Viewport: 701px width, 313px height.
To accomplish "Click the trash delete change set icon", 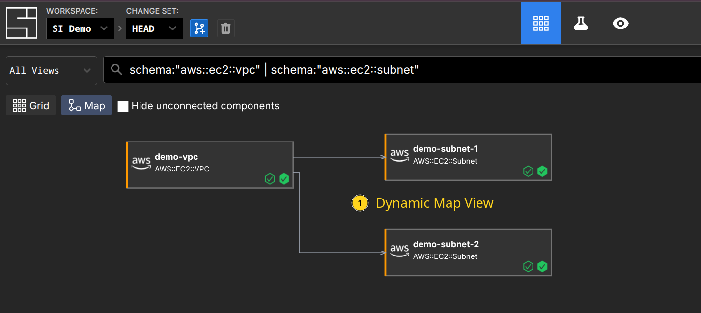I will tap(225, 28).
